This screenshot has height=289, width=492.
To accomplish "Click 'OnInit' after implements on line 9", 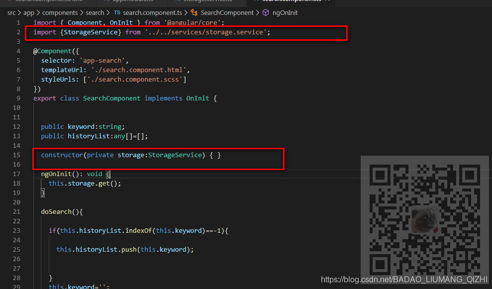I will [x=197, y=98].
